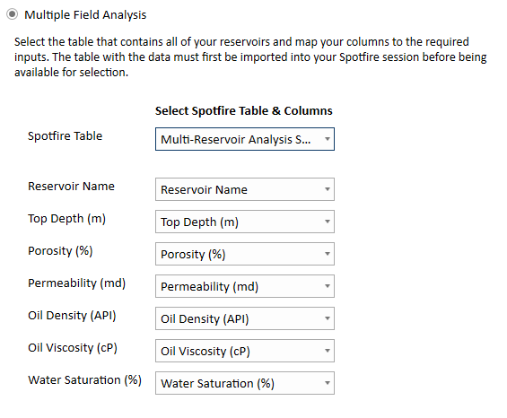The image size is (507, 418).
Task: Click the Spotfire Table dropdown arrow
Action: tap(328, 139)
